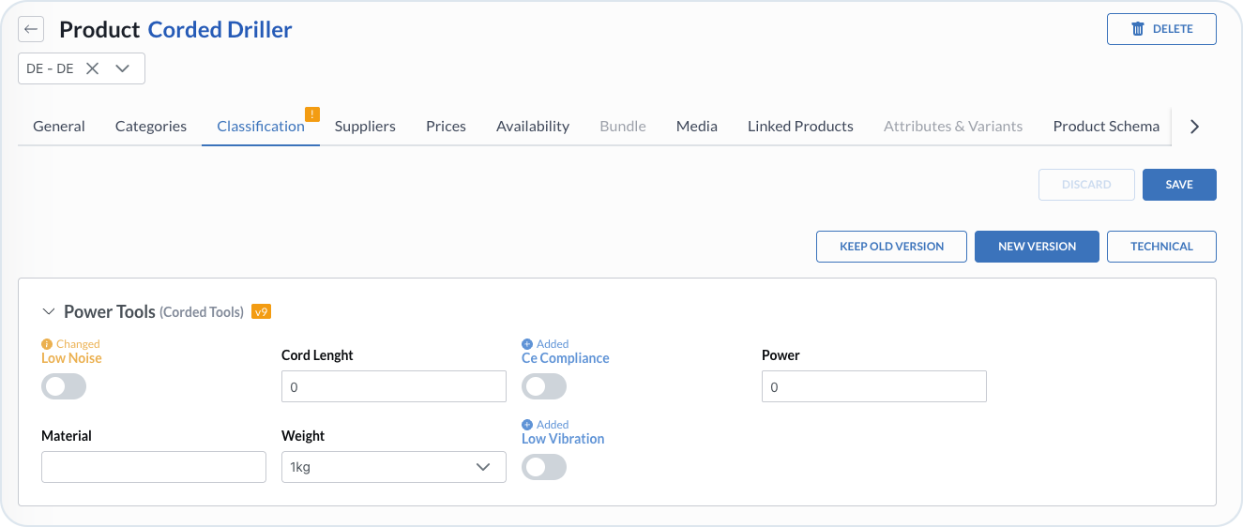Viewport: 1243px width, 527px height.
Task: Click the Added plus icon above Ce Compliance
Action: 527,344
